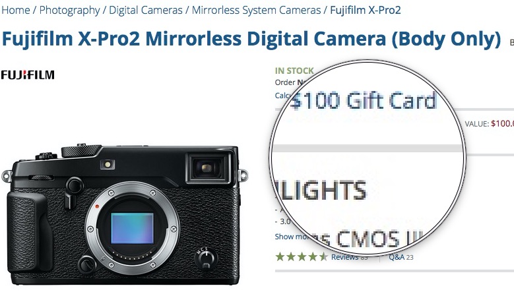
Task: Open the Q&A link
Action: point(396,257)
